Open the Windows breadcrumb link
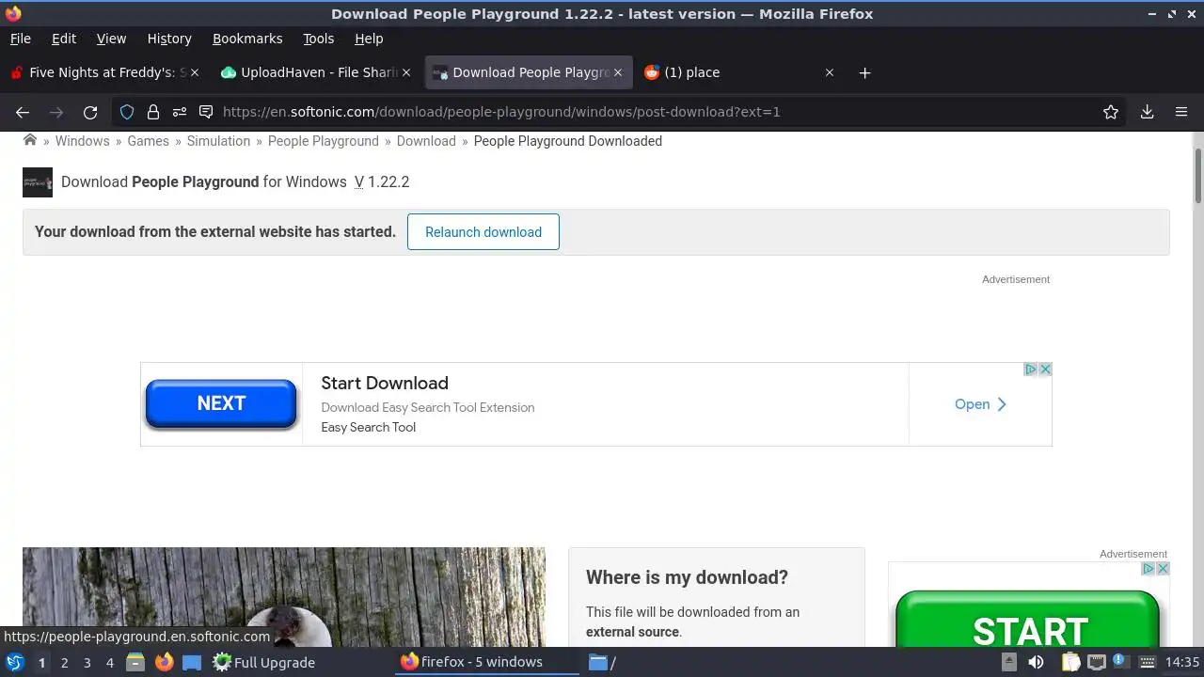This screenshot has width=1204, height=677. tap(82, 141)
